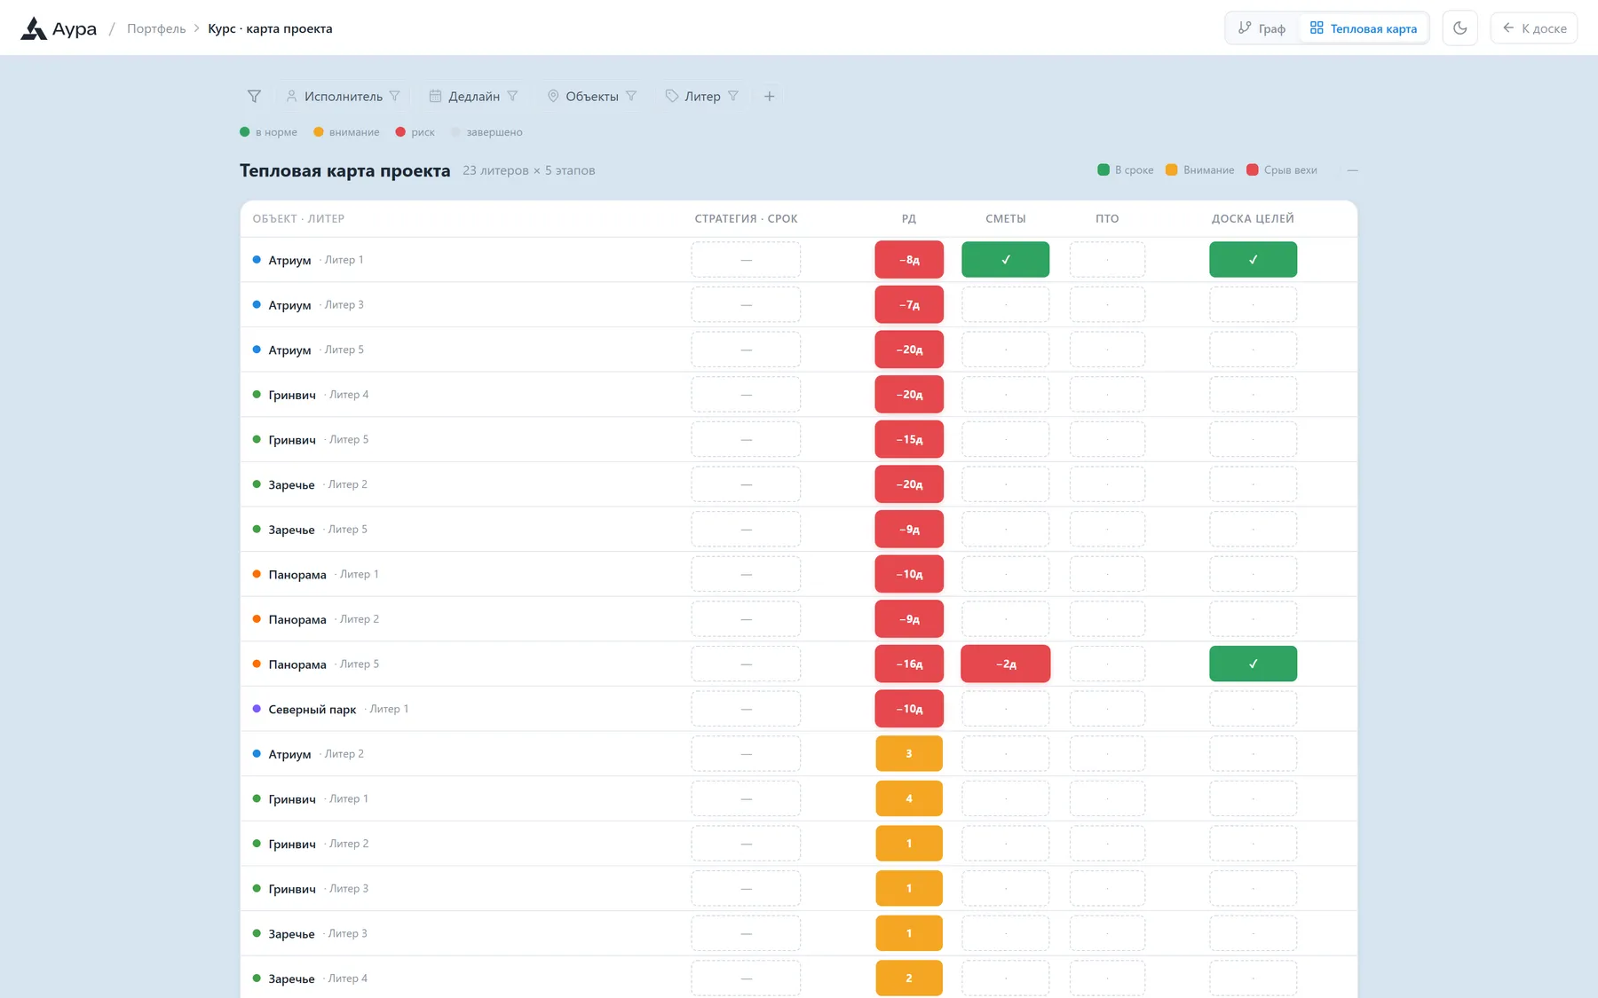This screenshot has width=1598, height=998.
Task: Open the −16д РД cell for Панорама Литер 5
Action: coord(909,664)
